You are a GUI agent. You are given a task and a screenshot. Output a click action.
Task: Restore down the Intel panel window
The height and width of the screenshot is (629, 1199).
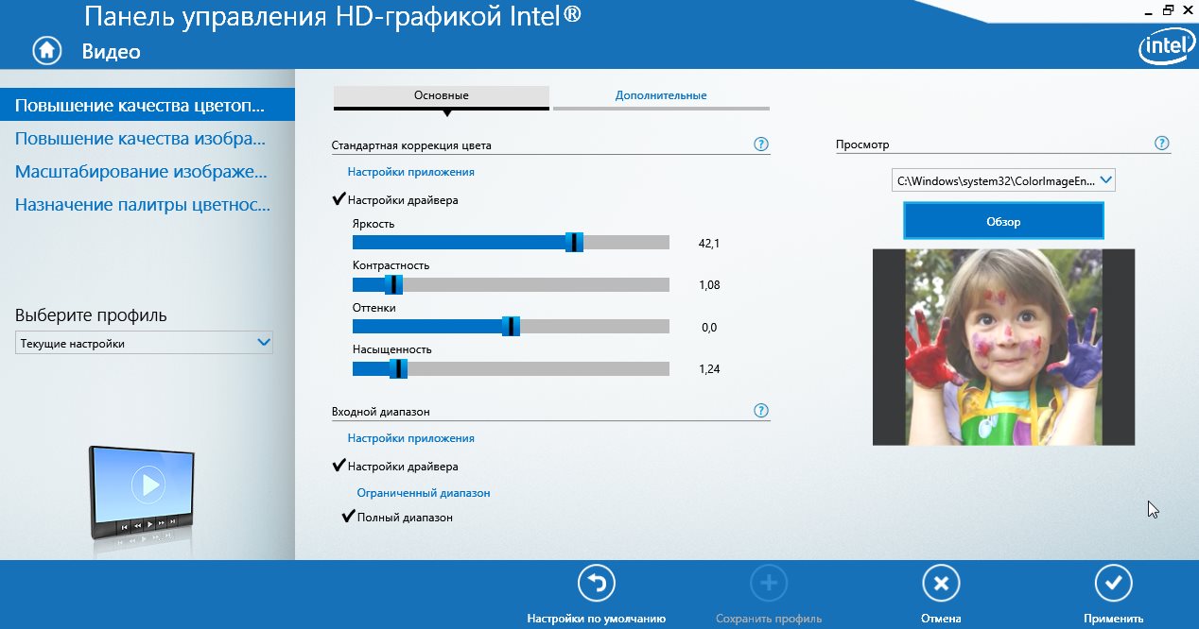point(1169,8)
